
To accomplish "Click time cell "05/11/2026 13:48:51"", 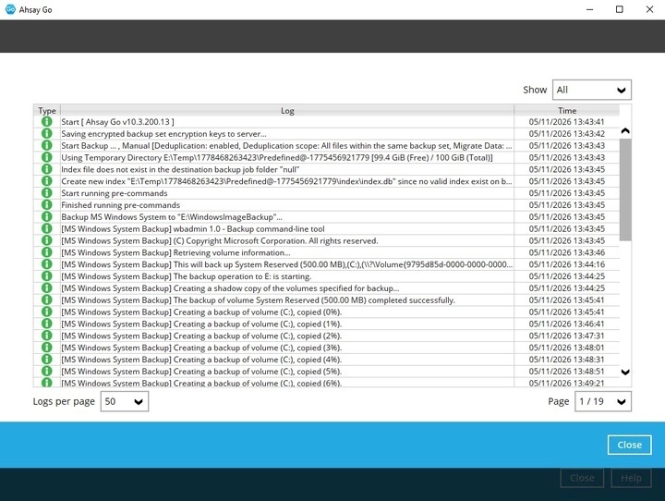I will click(566, 372).
